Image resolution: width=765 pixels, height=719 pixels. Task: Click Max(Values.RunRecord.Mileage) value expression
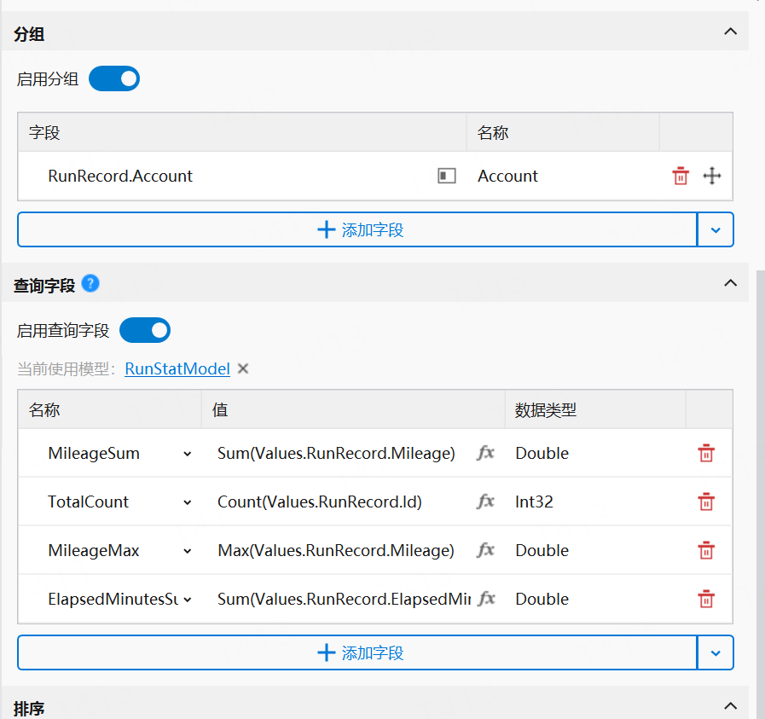[336, 550]
